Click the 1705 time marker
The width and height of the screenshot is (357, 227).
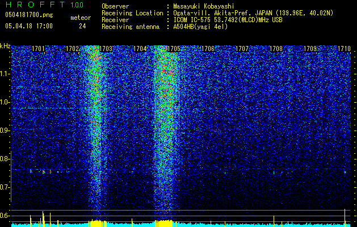point(174,49)
